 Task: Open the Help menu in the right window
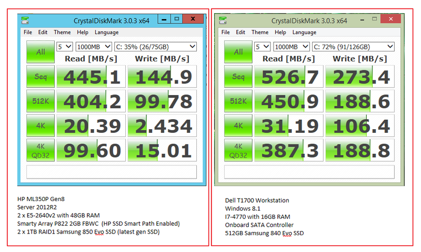(x=280, y=32)
